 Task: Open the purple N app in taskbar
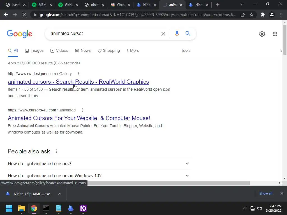[83, 208]
